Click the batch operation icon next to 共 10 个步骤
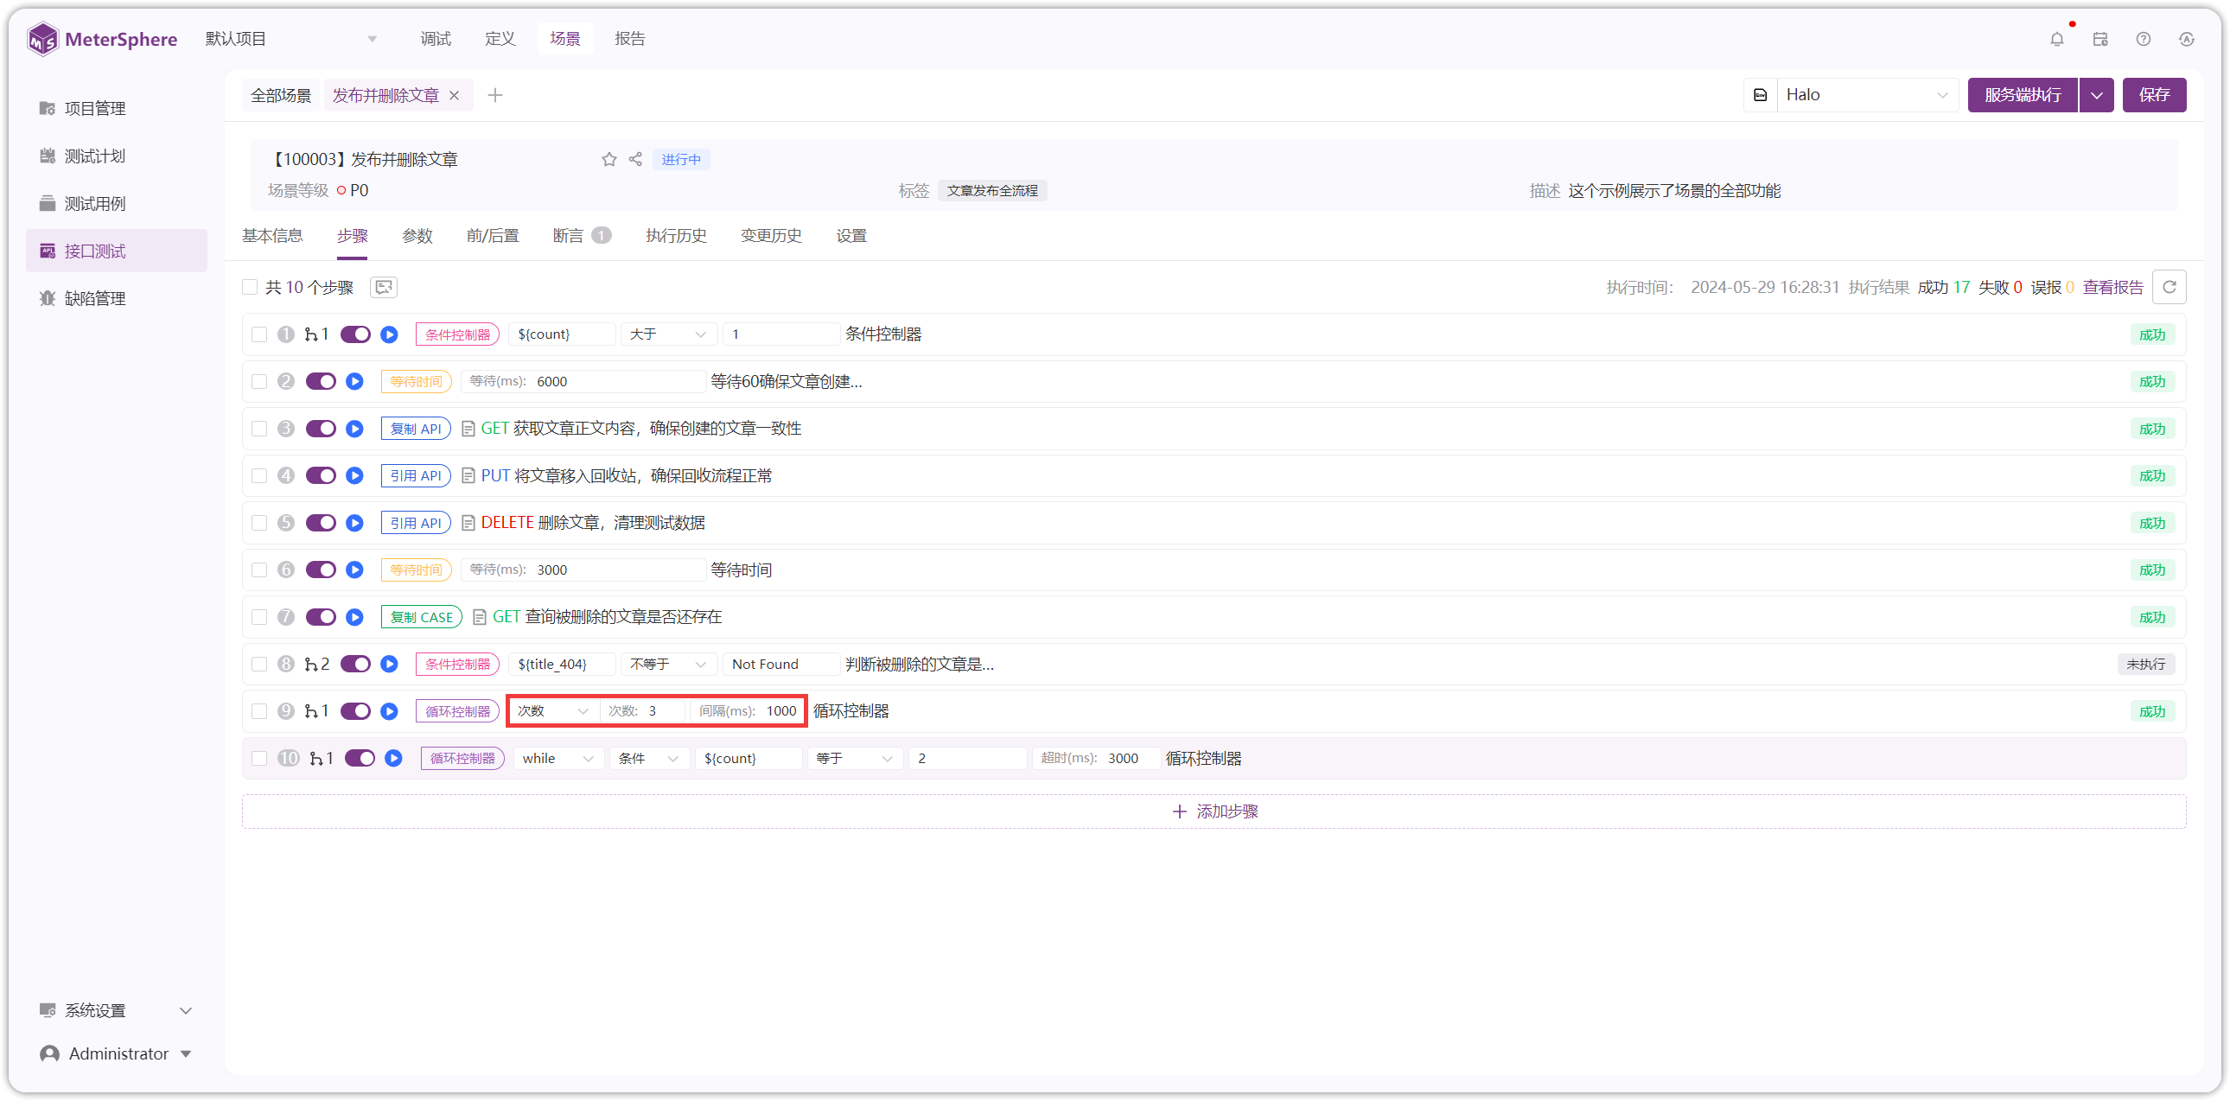 pyautogui.click(x=384, y=288)
